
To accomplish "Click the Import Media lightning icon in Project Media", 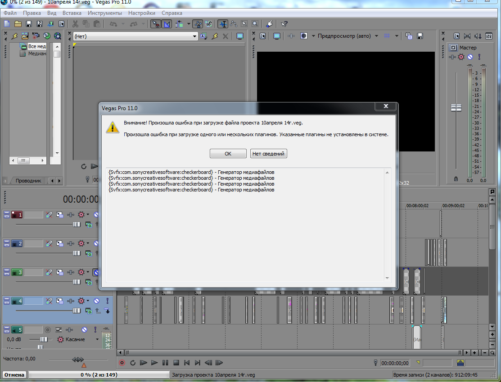I will (x=15, y=36).
